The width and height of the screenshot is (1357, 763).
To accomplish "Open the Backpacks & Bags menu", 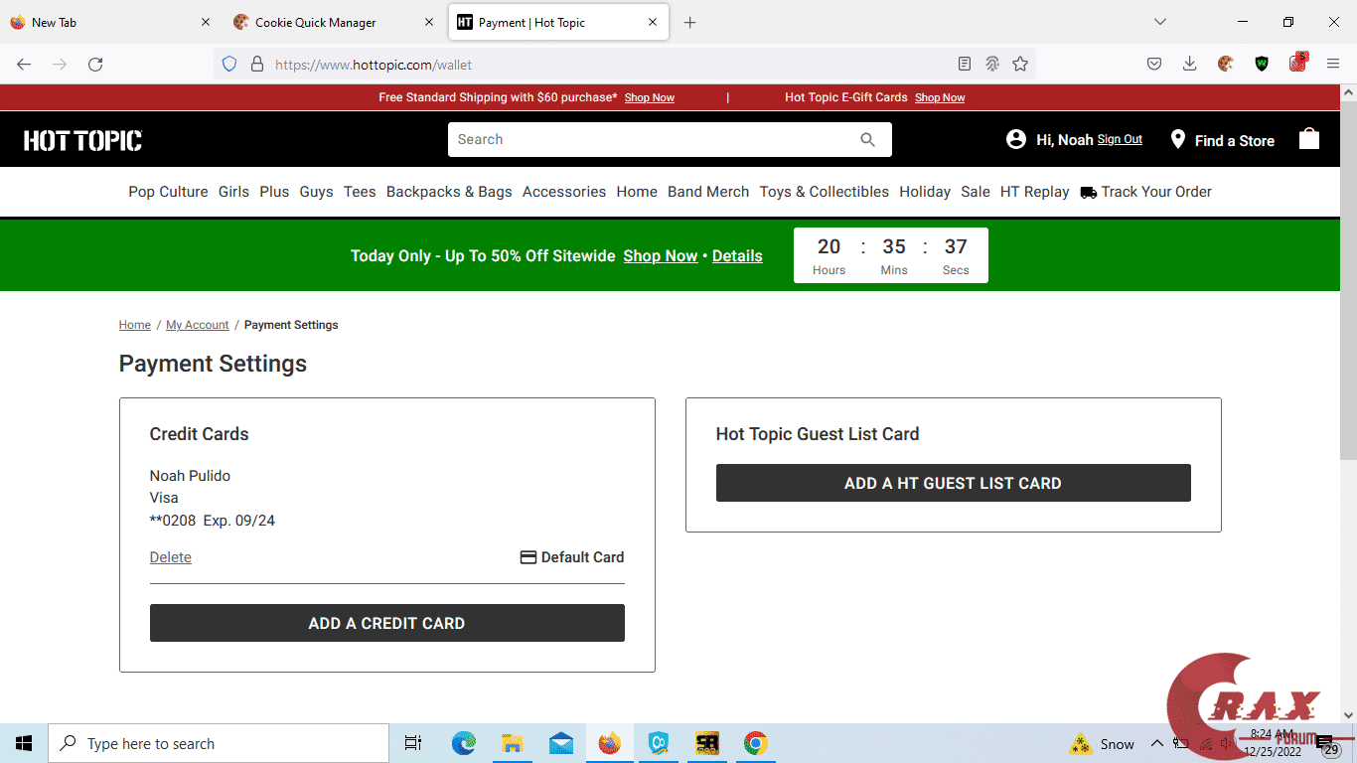I will click(449, 192).
